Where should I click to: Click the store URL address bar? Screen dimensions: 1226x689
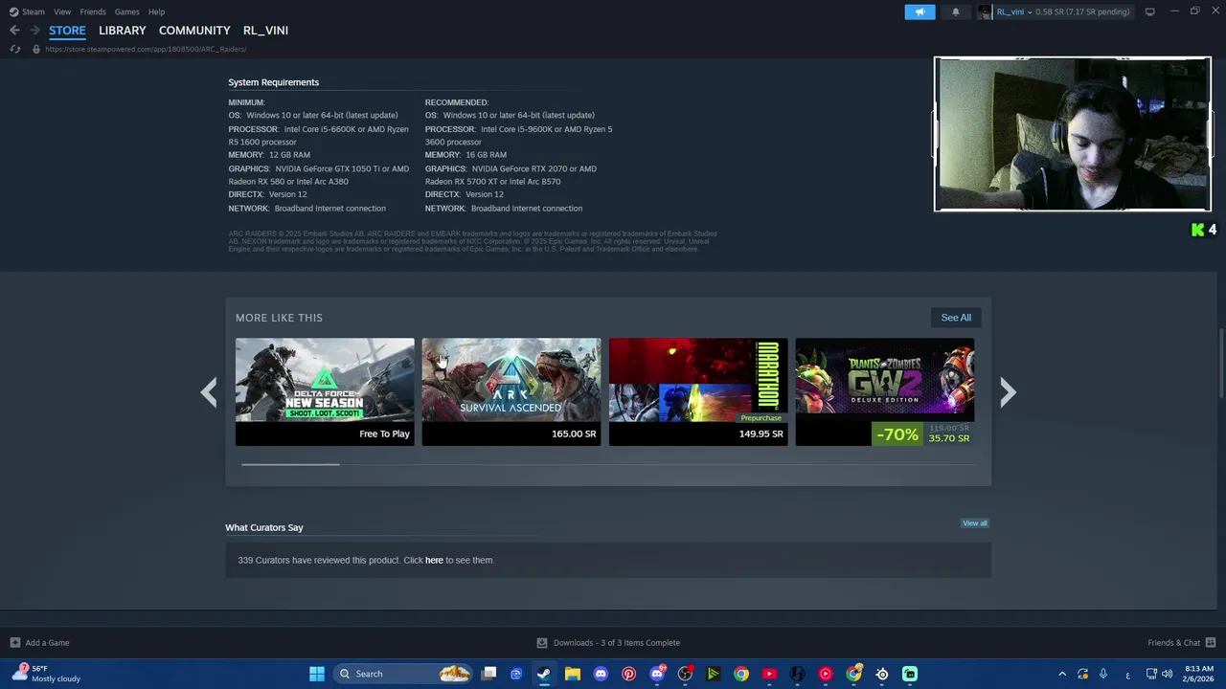[146, 49]
